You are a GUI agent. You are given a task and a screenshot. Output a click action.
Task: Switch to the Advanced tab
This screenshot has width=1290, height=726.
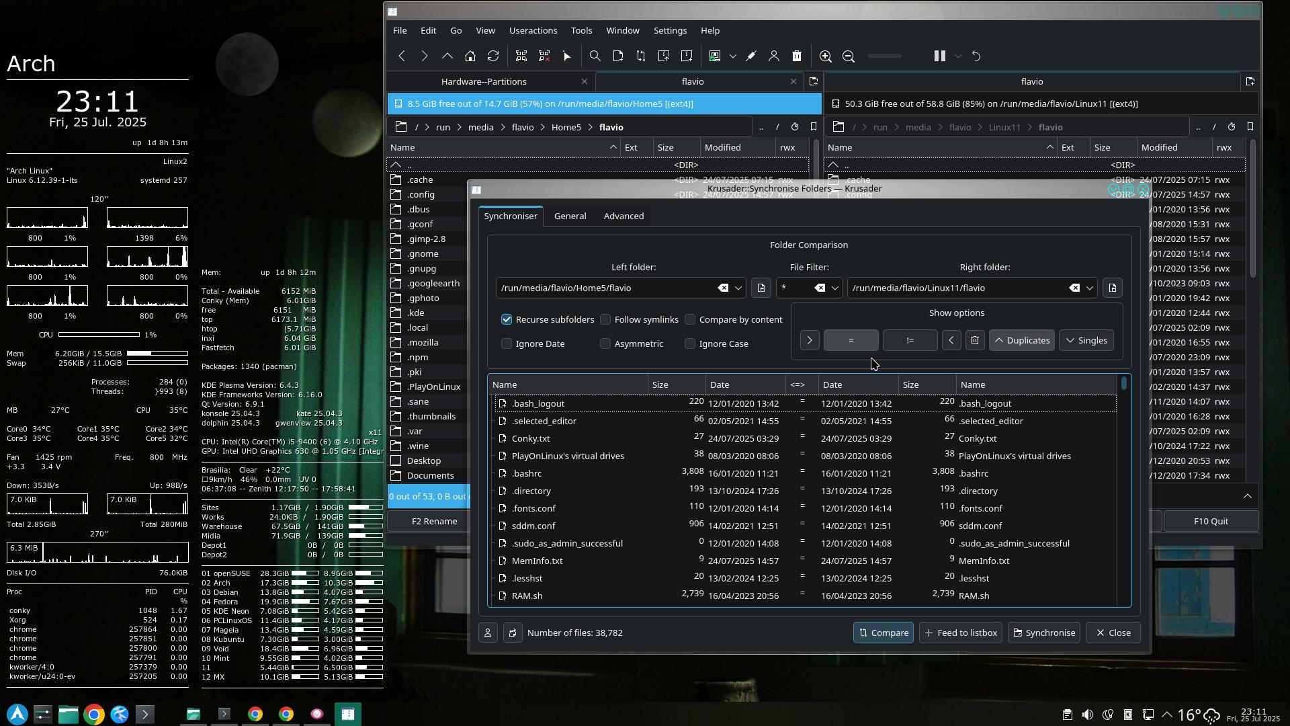point(623,216)
